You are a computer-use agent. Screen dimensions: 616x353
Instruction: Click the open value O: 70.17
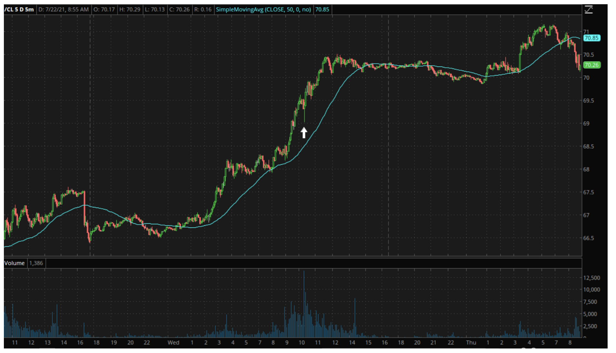pyautogui.click(x=104, y=9)
